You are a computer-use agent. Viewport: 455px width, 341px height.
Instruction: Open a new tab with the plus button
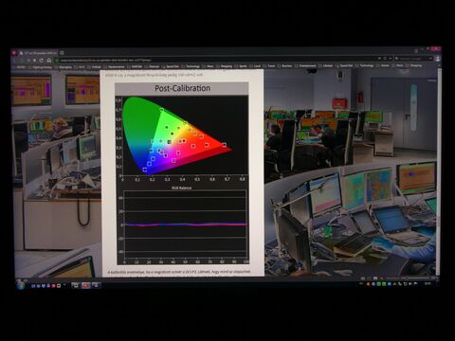pos(62,53)
